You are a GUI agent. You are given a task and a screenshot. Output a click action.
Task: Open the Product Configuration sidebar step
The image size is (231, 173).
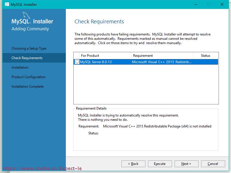[29, 77]
